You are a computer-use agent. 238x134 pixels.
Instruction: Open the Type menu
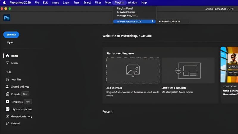click(x=76, y=3)
